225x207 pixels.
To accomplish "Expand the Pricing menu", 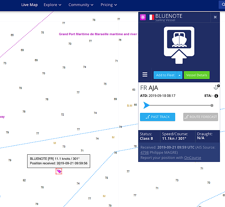I will pyautogui.click(x=109, y=5).
